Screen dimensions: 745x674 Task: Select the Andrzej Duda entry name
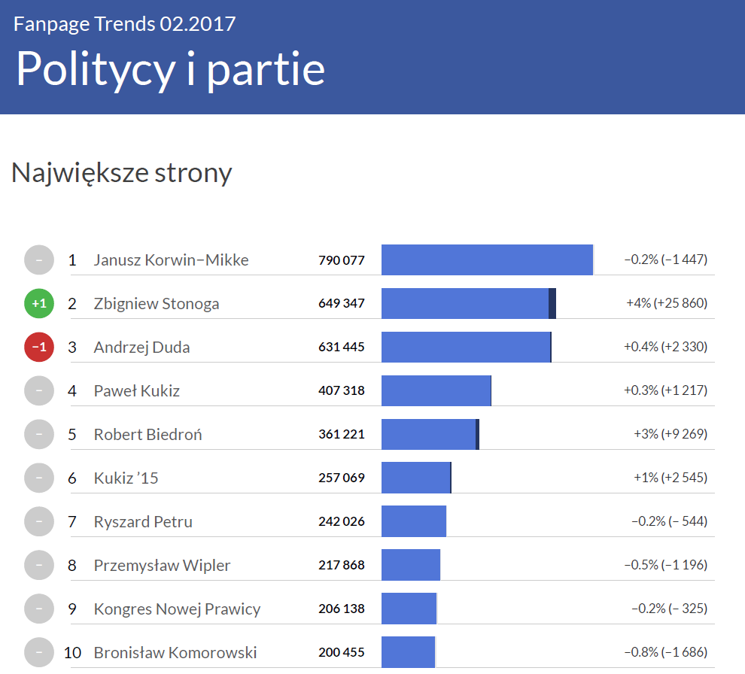[141, 348]
